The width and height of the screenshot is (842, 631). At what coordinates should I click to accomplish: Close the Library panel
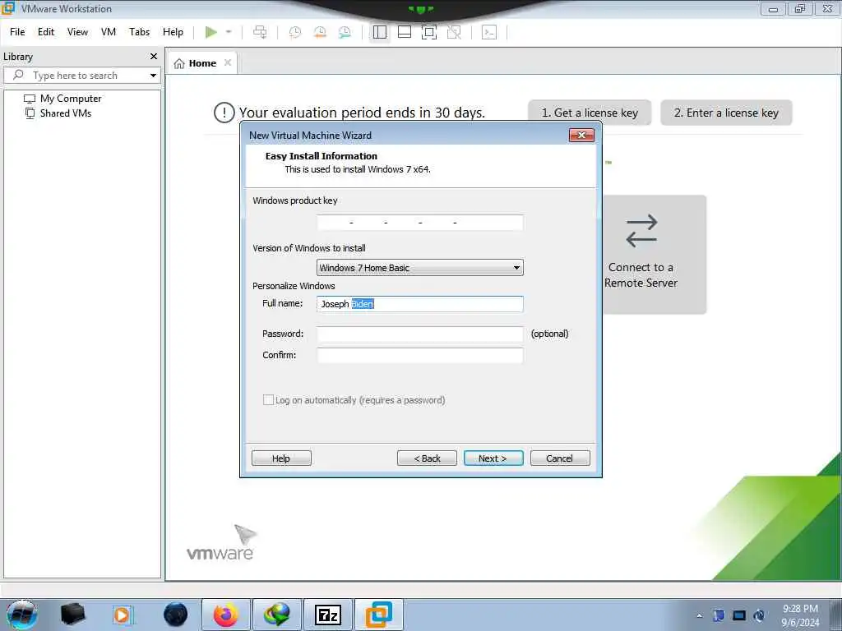pos(154,57)
